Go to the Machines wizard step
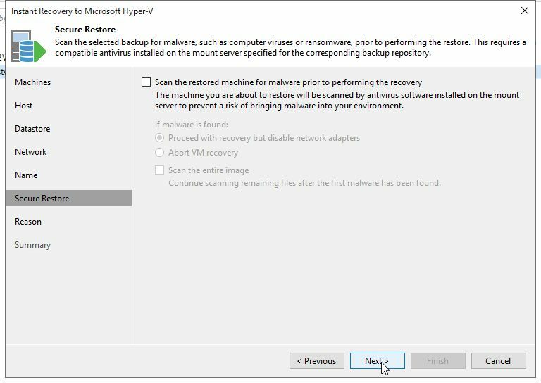541x383 pixels. pos(32,82)
